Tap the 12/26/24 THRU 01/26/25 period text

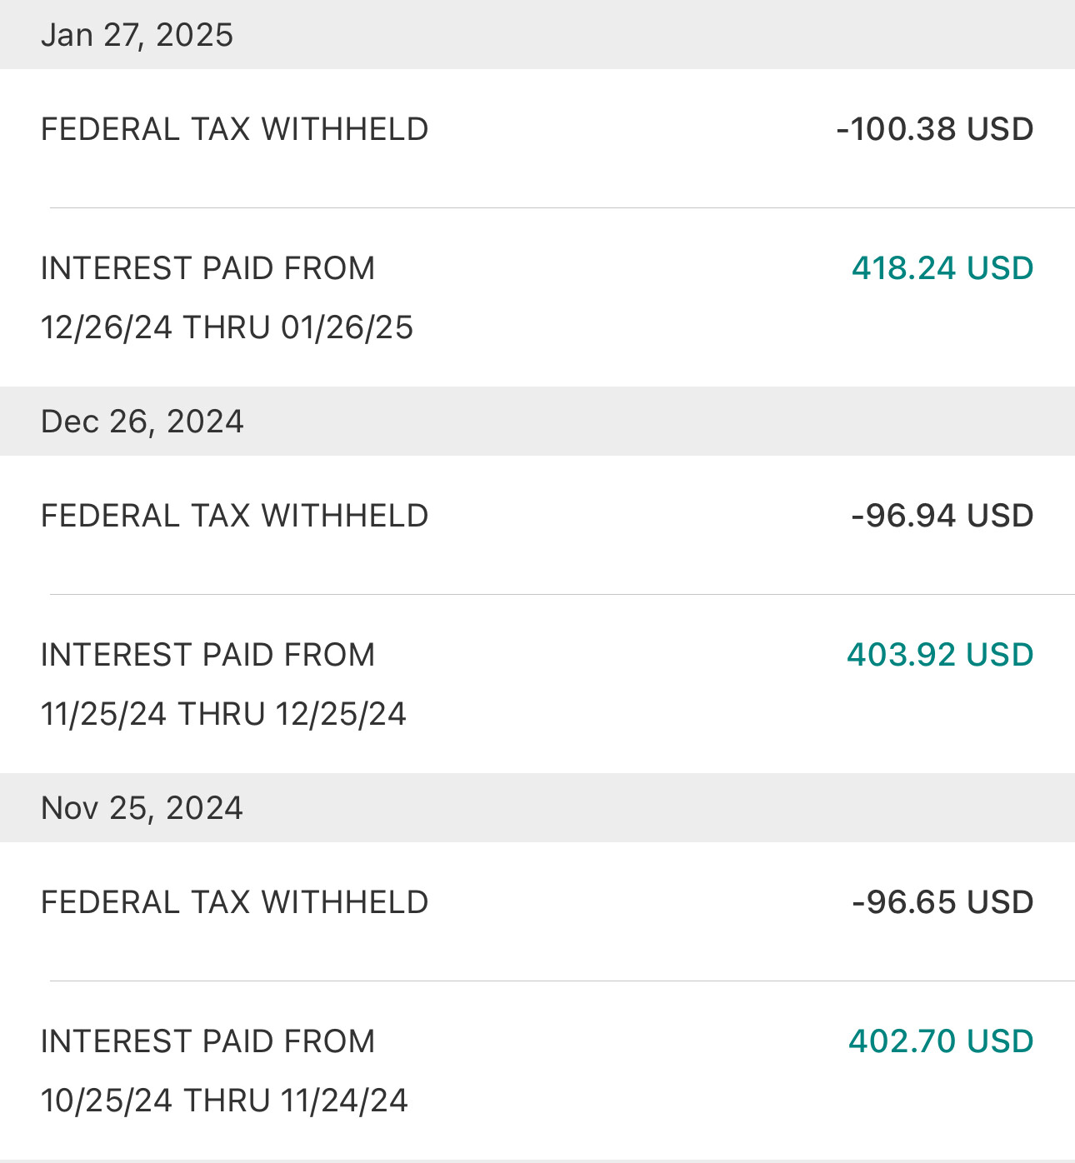pyautogui.click(x=227, y=327)
